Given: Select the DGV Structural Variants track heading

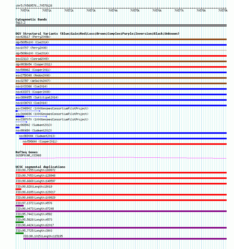Looking at the screenshot, I should 97,34.
